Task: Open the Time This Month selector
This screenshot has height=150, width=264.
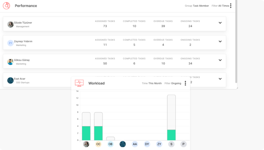Action: pos(152,83)
